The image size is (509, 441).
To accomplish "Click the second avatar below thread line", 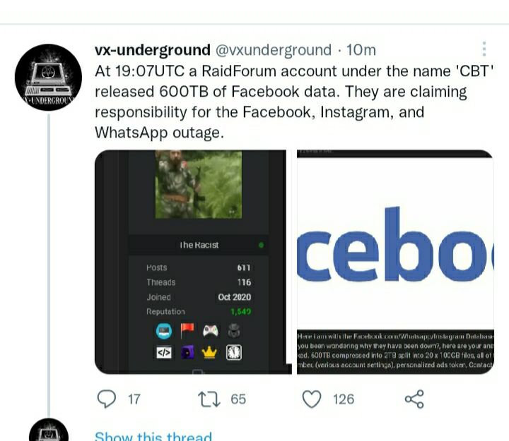I will [x=49, y=430].
